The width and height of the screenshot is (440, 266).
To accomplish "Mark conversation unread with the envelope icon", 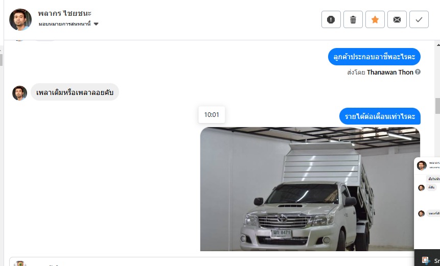I will [x=397, y=19].
